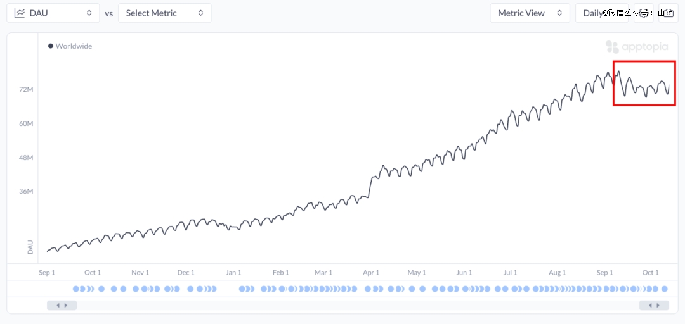Click the last event dot in the timeline row
This screenshot has width=685, height=324.
(x=664, y=289)
